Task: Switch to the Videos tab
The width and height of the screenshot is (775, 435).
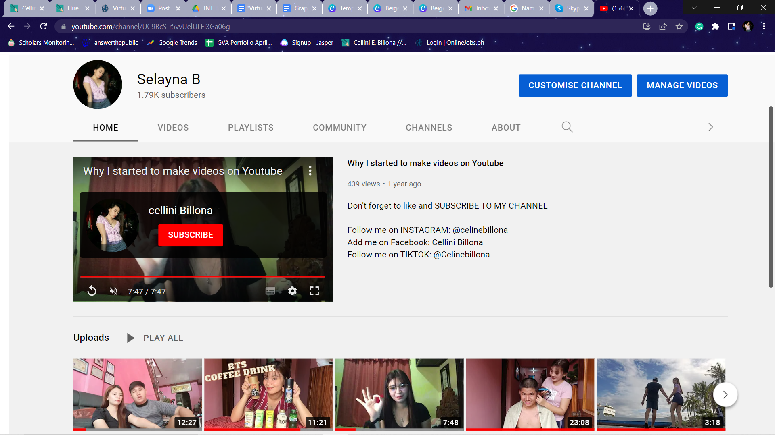Action: coord(173,128)
